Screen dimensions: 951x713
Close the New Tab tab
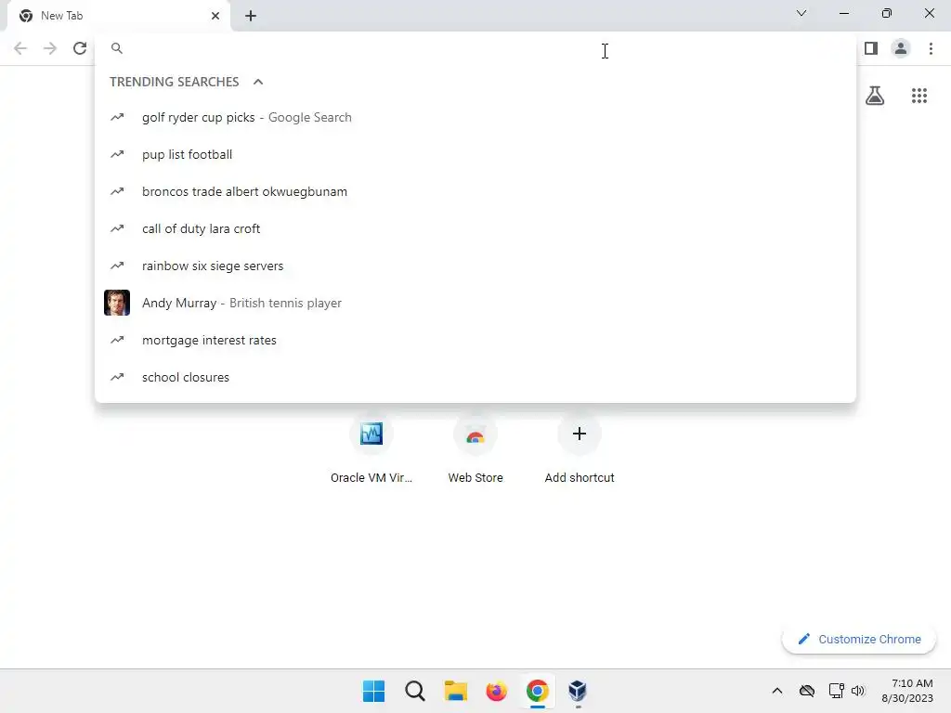(215, 16)
